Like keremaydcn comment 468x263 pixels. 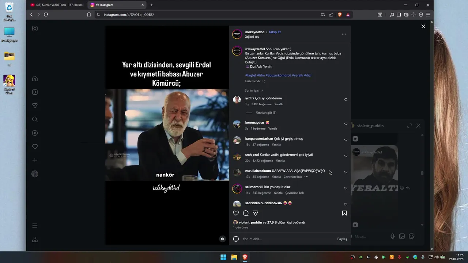tap(346, 124)
